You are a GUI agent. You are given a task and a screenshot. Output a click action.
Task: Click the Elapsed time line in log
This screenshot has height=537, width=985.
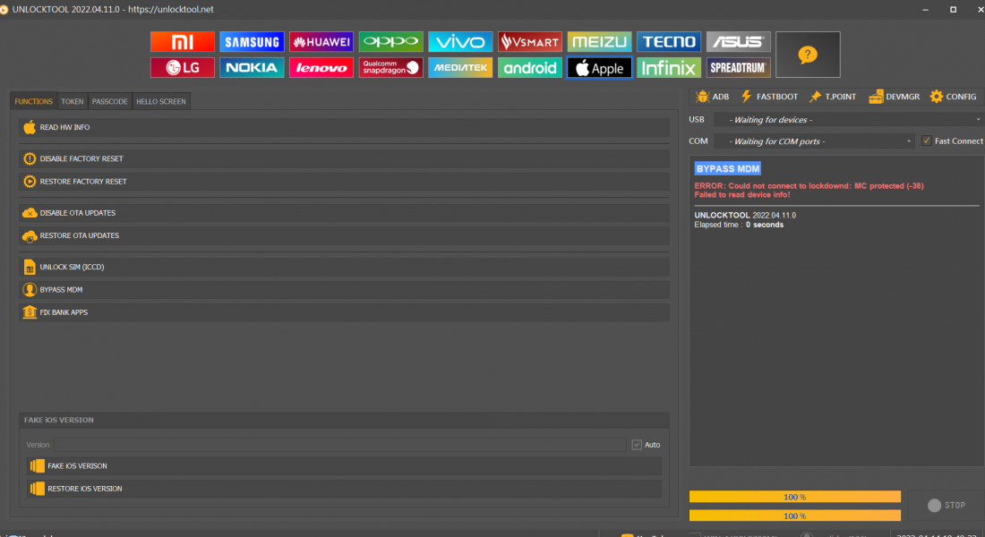739,225
